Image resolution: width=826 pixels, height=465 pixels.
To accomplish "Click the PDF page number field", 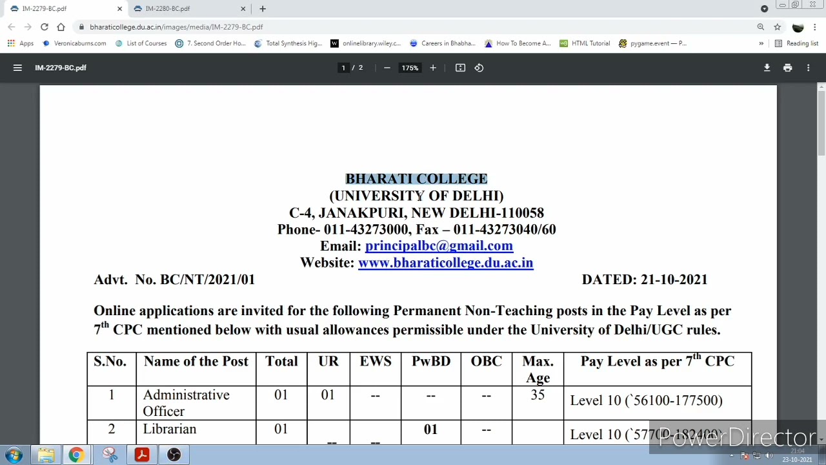I will pos(343,68).
